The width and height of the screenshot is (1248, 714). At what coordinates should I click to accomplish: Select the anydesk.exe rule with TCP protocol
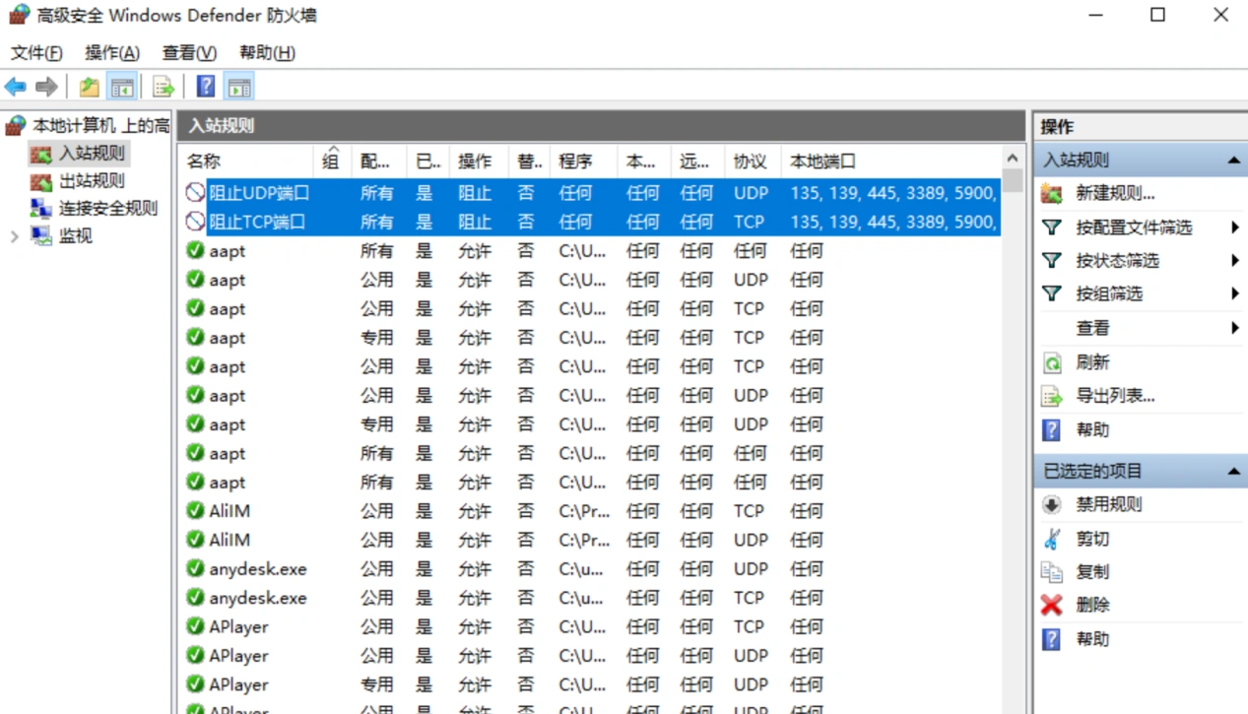pyautogui.click(x=590, y=598)
